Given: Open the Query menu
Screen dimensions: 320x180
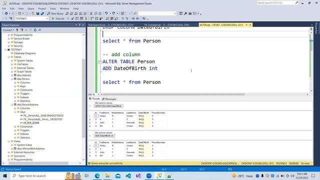Looking at the screenshot, I should 31,8.
